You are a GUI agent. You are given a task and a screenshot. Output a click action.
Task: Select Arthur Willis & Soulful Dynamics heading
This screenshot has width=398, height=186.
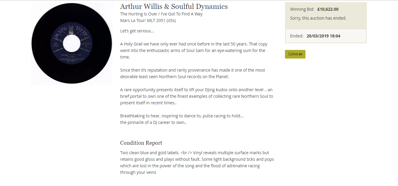[174, 7]
